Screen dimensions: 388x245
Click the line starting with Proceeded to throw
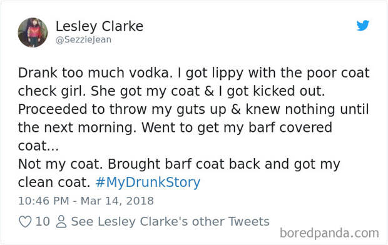(x=193, y=109)
